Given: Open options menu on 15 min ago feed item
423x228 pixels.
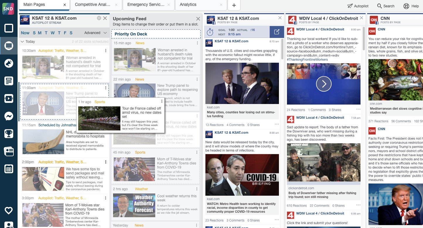Looking at the screenshot, I should [x=197, y=43].
